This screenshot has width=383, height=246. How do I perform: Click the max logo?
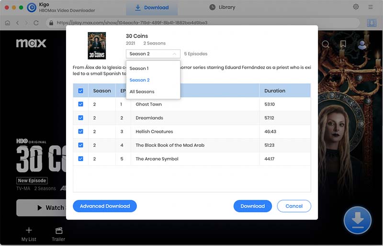[x=31, y=43]
